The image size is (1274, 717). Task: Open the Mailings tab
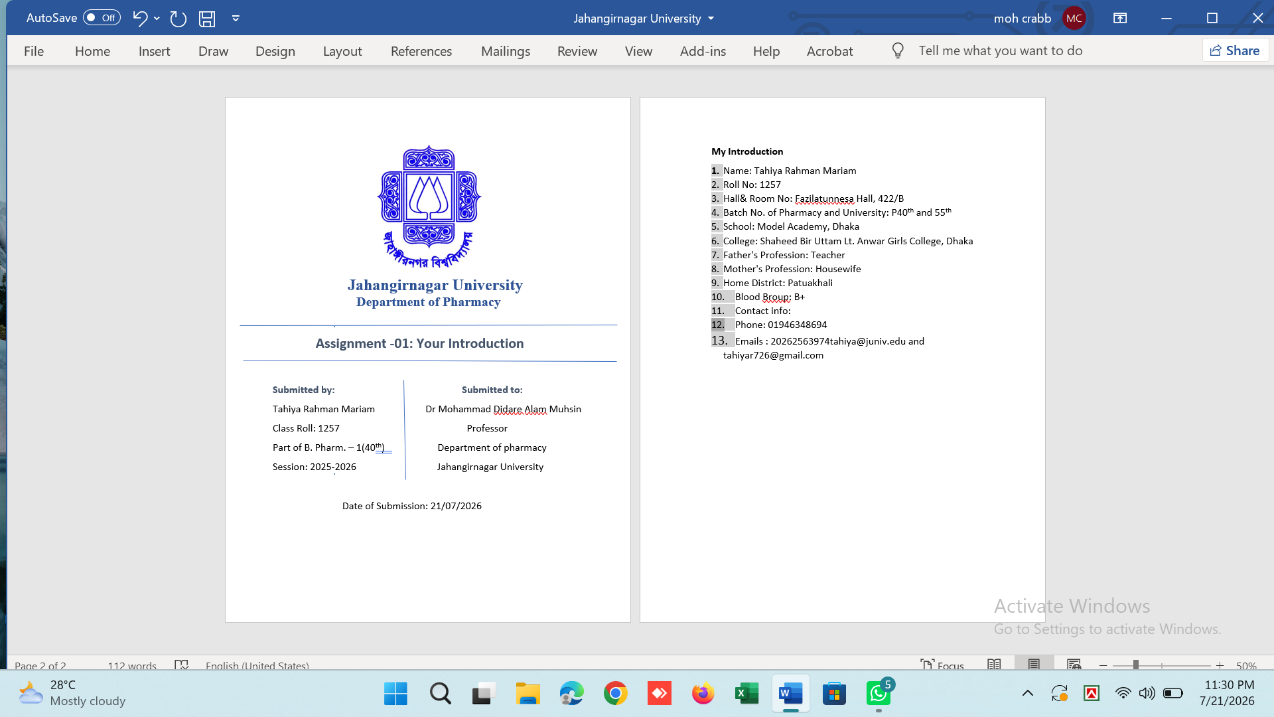click(x=506, y=51)
